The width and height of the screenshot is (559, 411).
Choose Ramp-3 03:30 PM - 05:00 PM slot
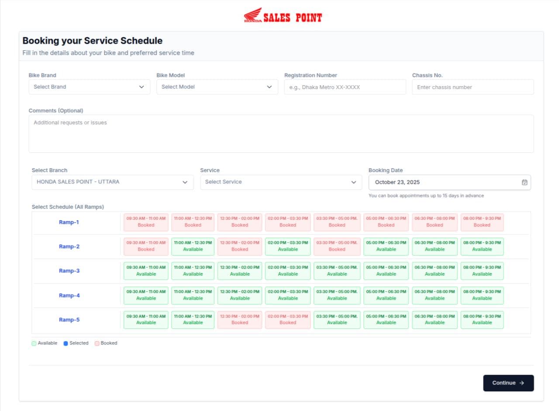coord(337,271)
